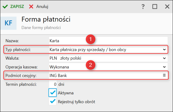173x112 pixels.
Task: Click the red X cancel icon
Action: coord(31,6)
